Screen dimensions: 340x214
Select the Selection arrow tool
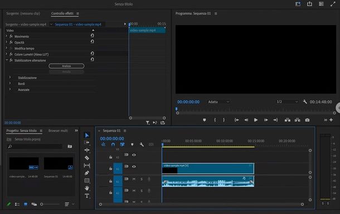pos(87,135)
